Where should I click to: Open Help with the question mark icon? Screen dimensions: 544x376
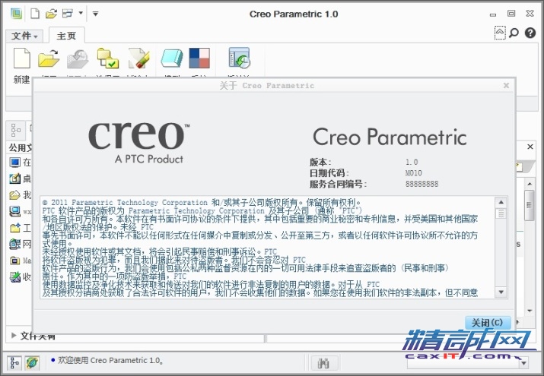(530, 33)
